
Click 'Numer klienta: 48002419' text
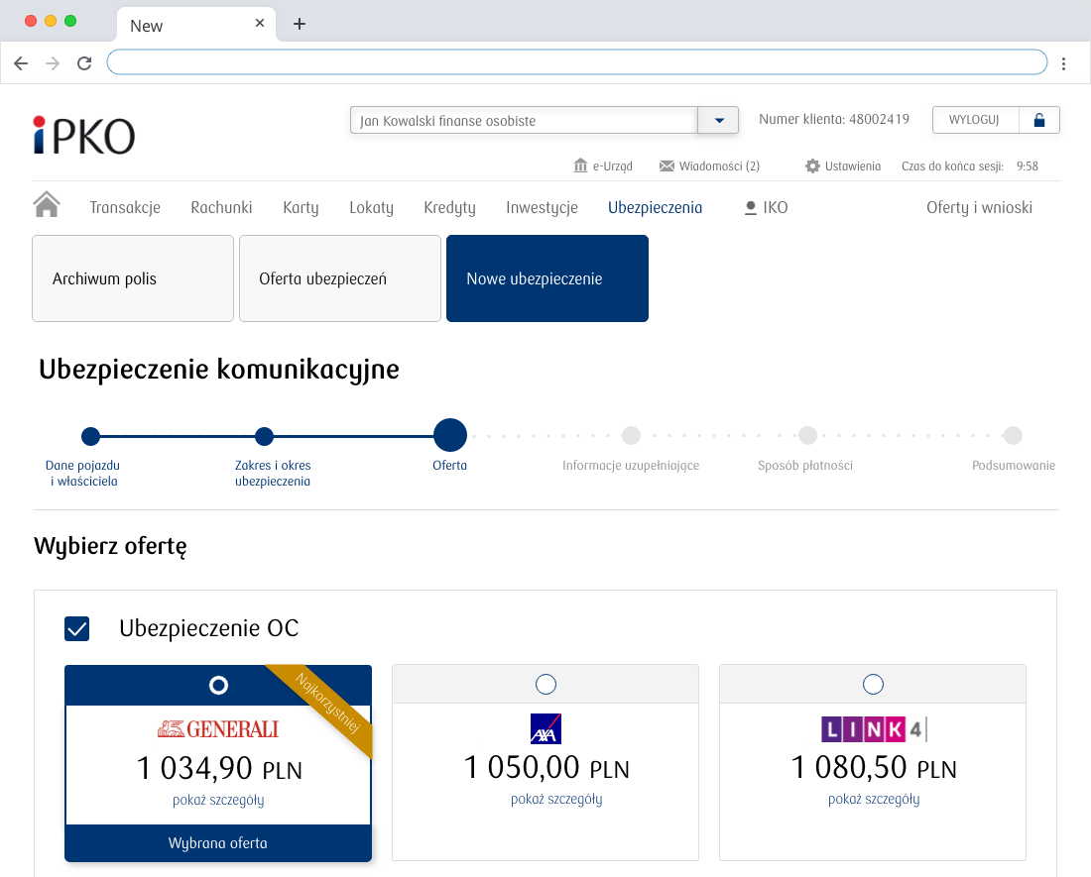point(833,119)
